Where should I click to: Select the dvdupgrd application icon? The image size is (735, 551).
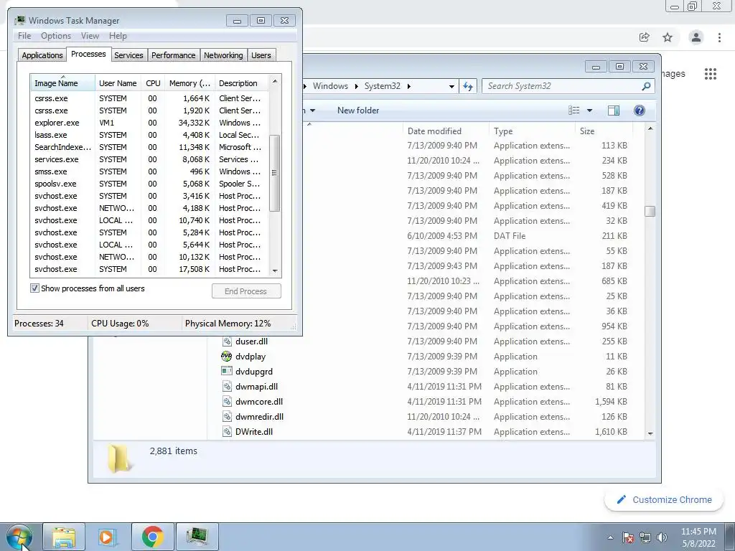[x=226, y=372]
